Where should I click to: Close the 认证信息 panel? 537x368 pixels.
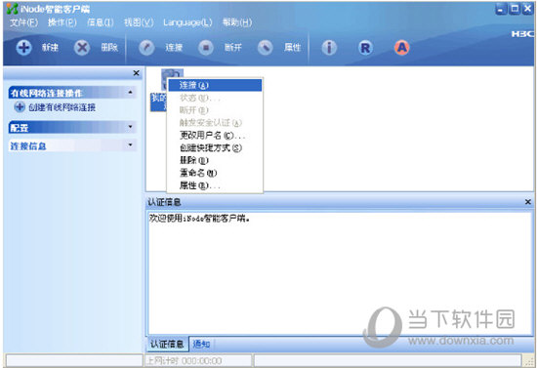pos(528,202)
